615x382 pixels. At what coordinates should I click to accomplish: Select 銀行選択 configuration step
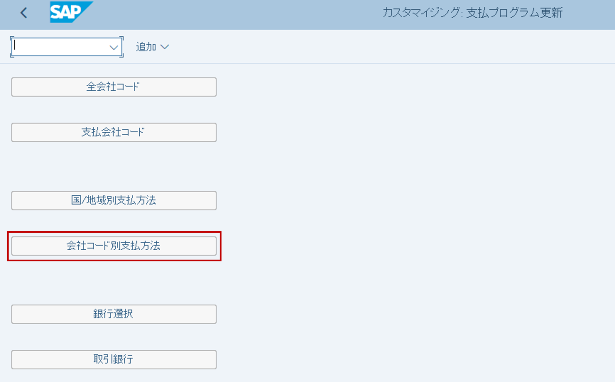pyautogui.click(x=114, y=314)
